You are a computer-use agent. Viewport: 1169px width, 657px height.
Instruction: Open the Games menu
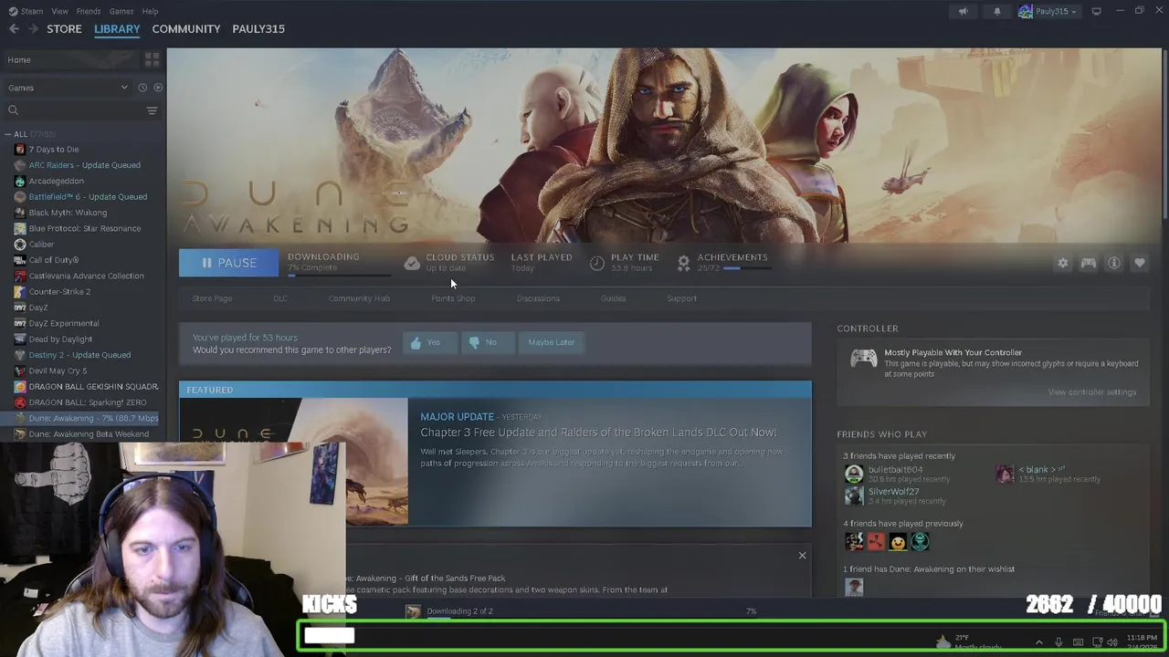point(121,11)
